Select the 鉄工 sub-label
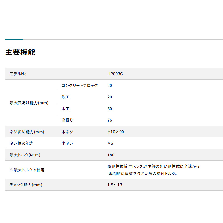This screenshot has width=223, height=223. (x=66, y=97)
